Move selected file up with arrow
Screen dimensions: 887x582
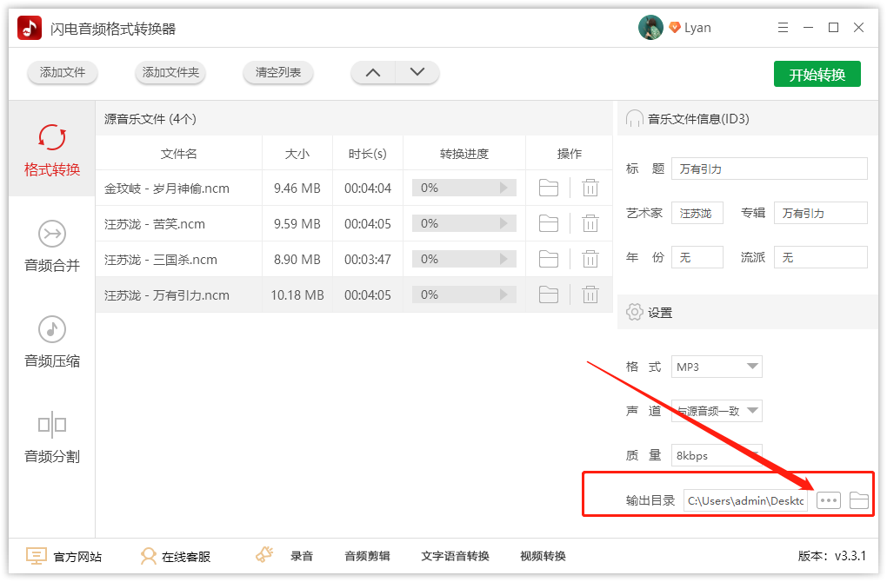[373, 73]
